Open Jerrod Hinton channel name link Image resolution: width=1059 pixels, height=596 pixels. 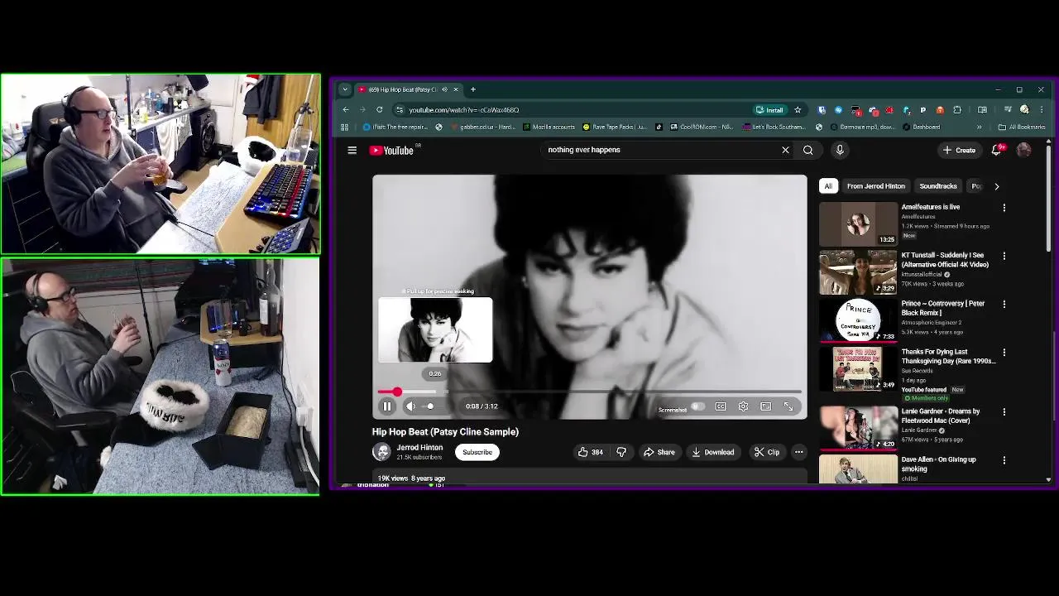[419, 447]
